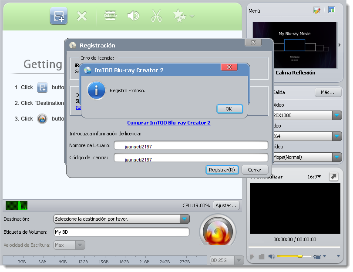Click the green CPU usage graph
The height and width of the screenshot is (272, 353).
(17, 205)
